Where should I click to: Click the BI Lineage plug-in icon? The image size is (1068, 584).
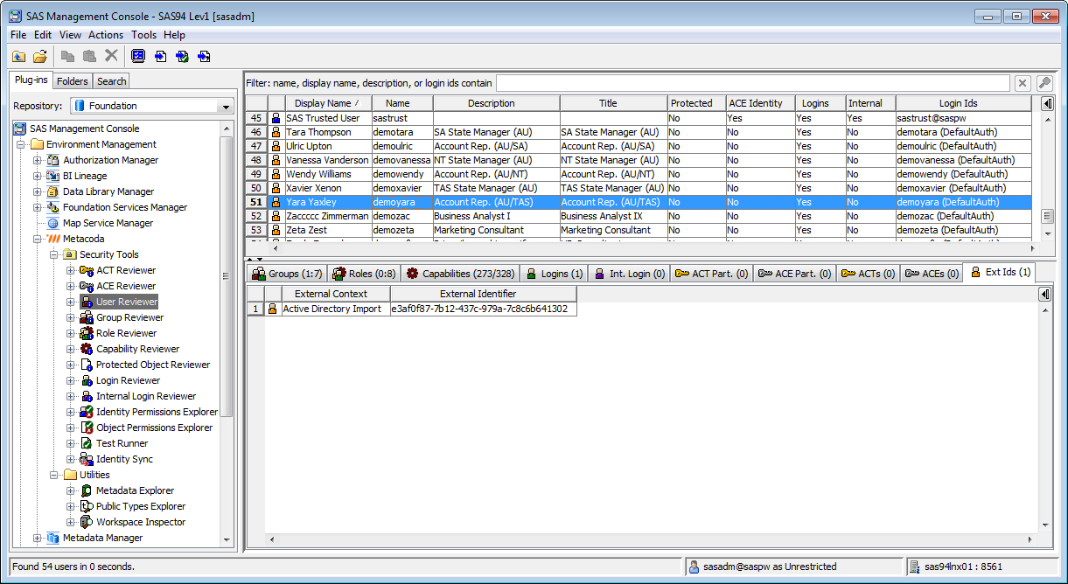click(x=53, y=176)
